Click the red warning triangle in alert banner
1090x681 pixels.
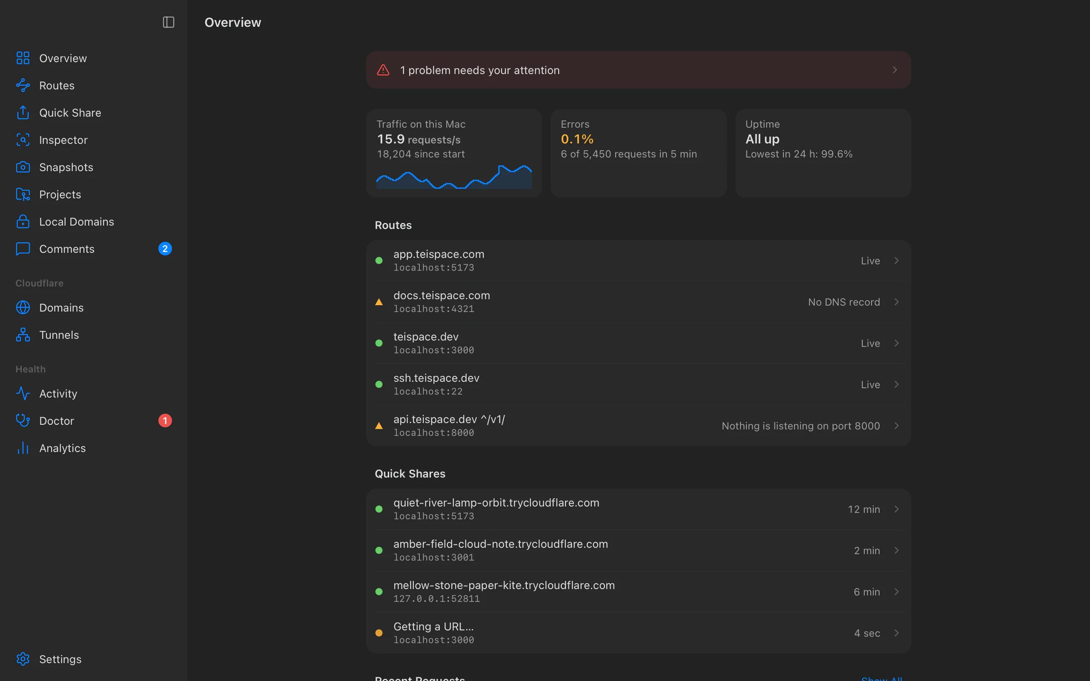click(383, 70)
